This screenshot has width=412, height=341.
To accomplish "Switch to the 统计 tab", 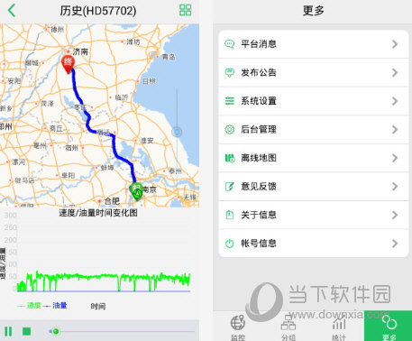I will [x=339, y=327].
